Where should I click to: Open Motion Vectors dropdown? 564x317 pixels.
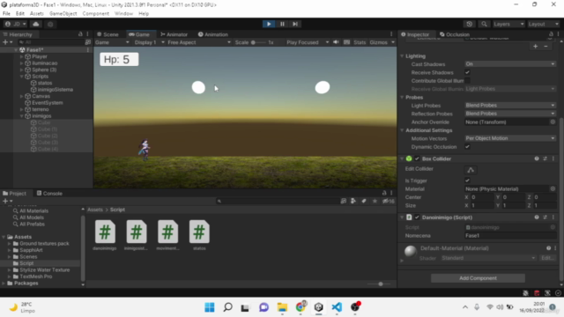click(x=509, y=138)
